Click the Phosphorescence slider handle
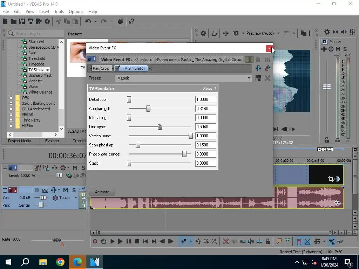Viewport: 359px width, 269px height. click(184, 154)
